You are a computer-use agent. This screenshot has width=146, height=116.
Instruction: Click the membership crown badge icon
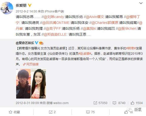[41, 43]
